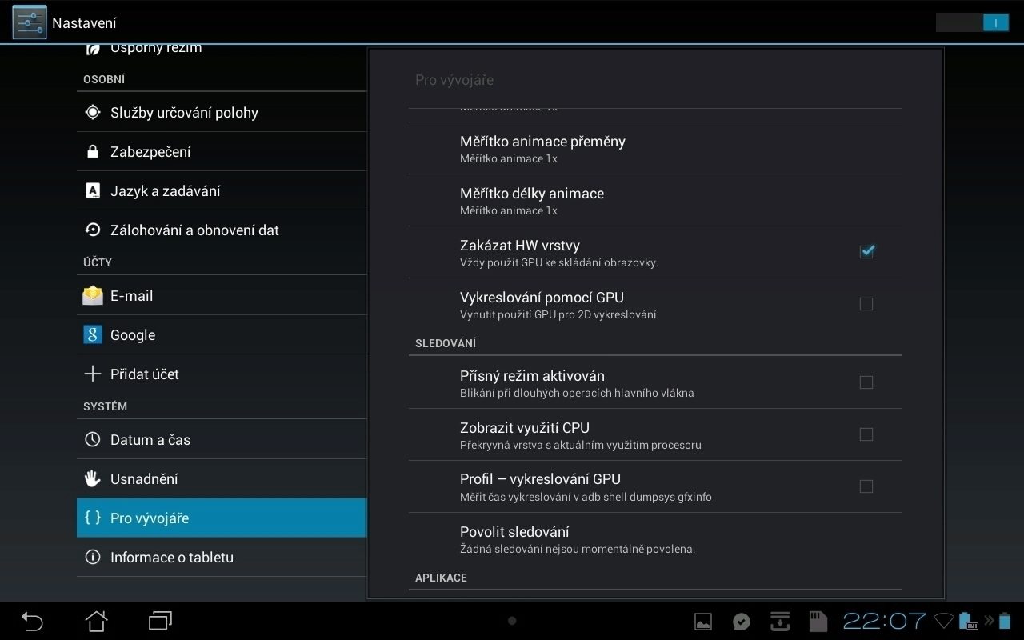This screenshot has height=640, width=1024.
Task: Tap the download notification icon in status bar
Action: pyautogui.click(x=780, y=622)
